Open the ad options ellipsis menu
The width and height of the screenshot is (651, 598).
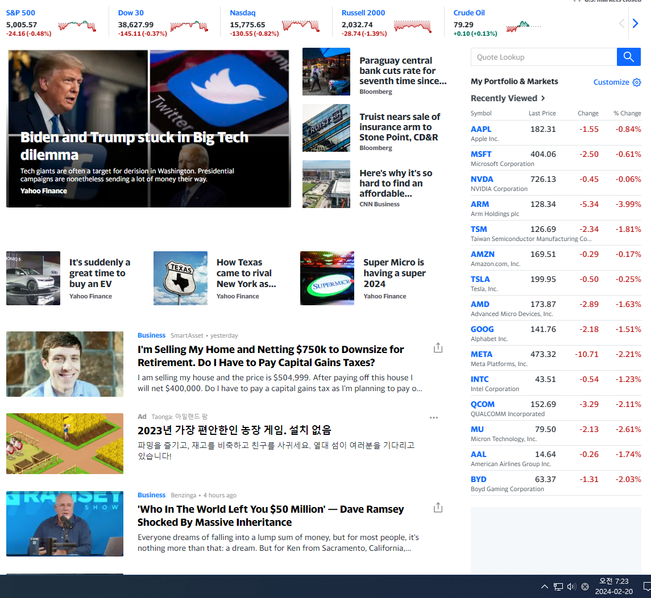pyautogui.click(x=434, y=417)
